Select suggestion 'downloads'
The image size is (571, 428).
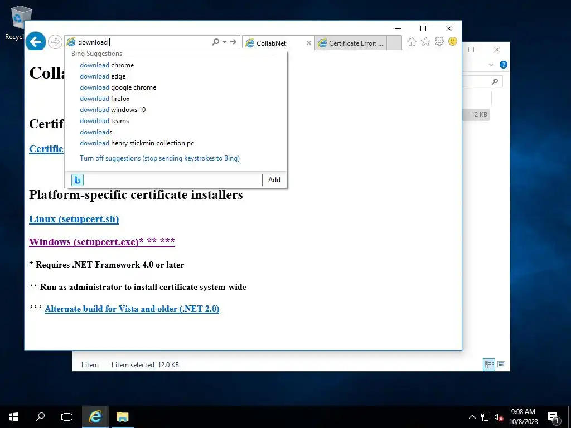pyautogui.click(x=96, y=132)
